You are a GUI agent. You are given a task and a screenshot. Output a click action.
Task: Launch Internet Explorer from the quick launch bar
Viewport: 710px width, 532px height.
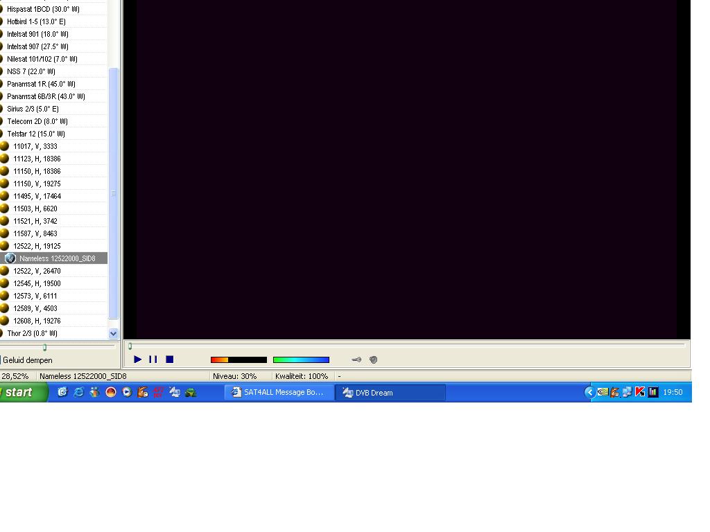pos(78,392)
